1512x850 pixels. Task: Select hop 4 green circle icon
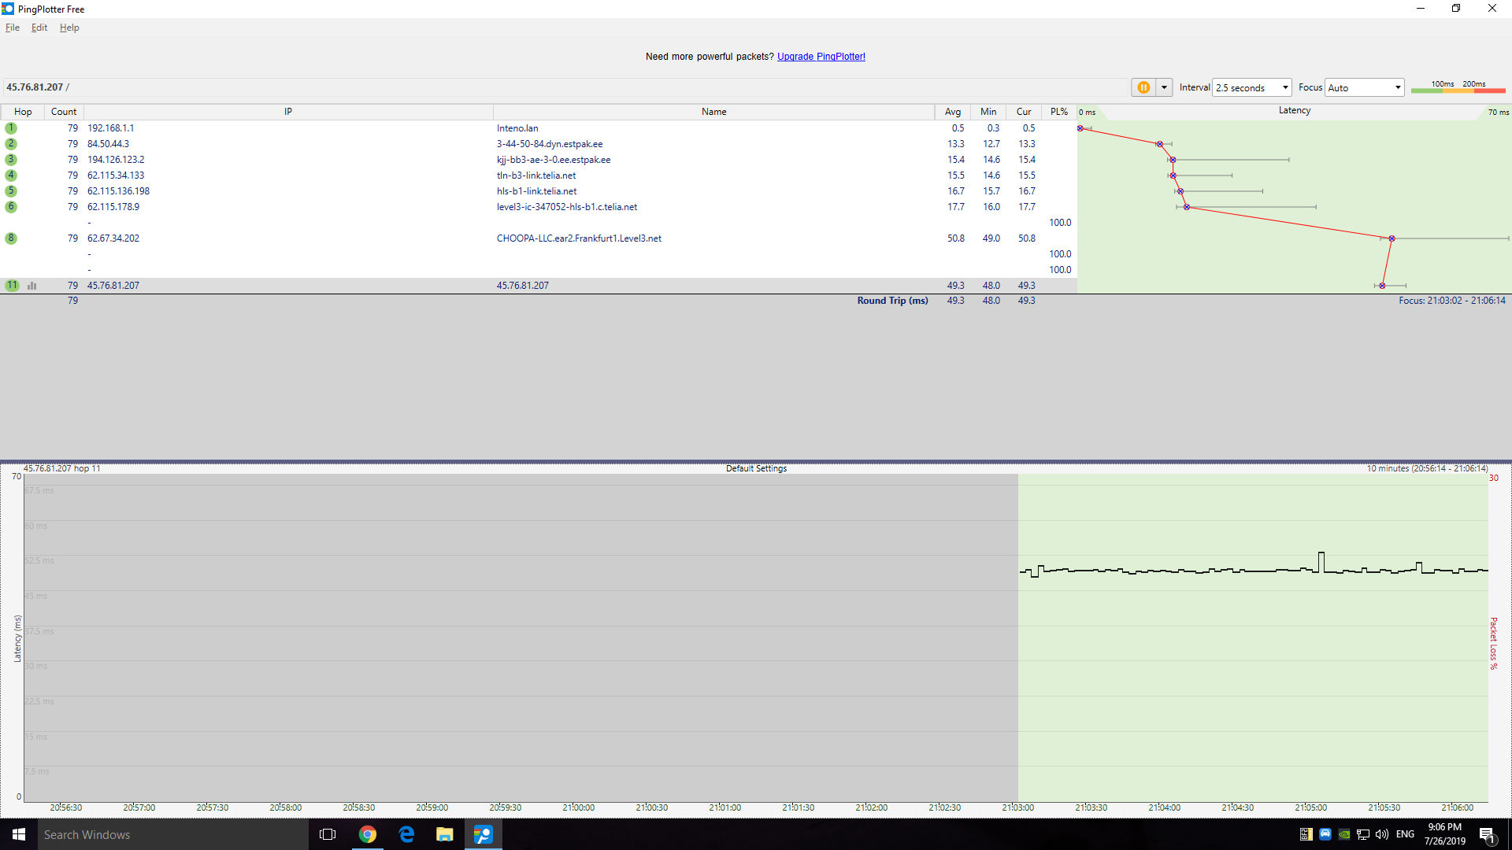click(x=11, y=176)
